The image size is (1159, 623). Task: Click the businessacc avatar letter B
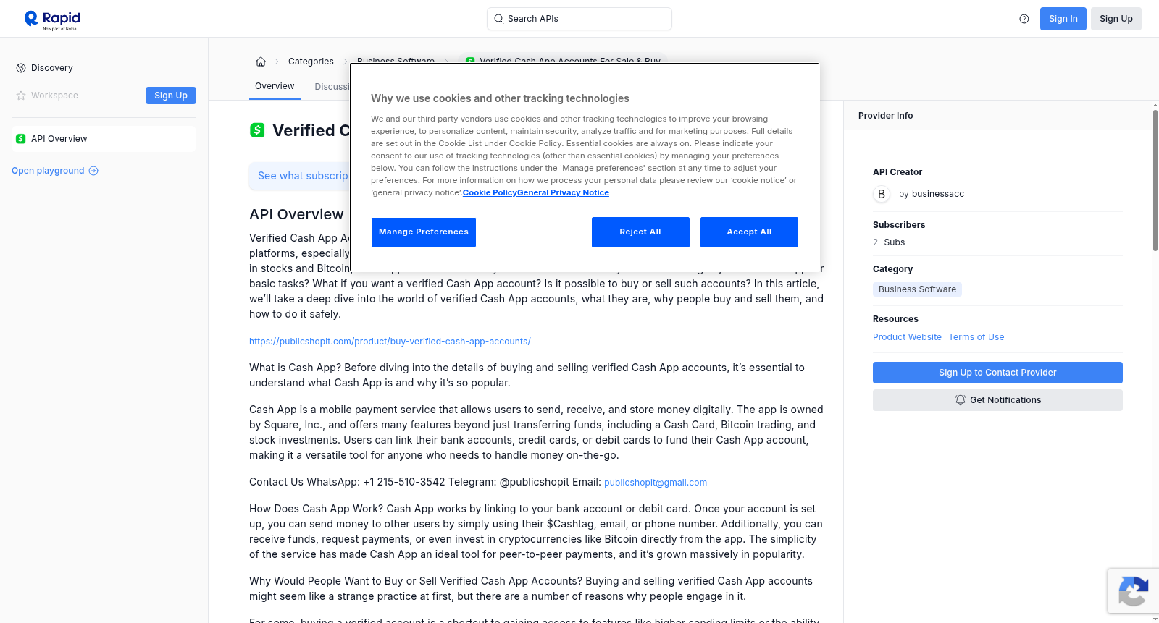[882, 194]
